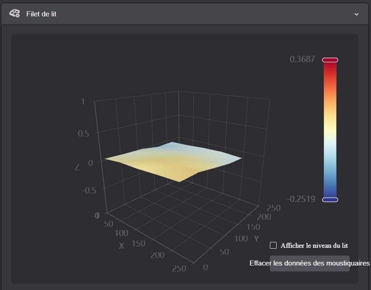Viewport: 371px width, 290px height.
Task: Click the Z axis -0.5 tick label
Action: coord(89,190)
